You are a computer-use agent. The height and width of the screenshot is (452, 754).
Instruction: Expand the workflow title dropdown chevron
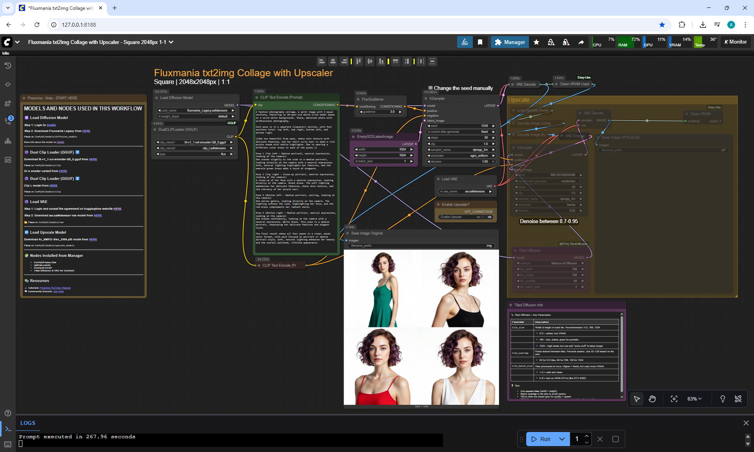coord(171,42)
